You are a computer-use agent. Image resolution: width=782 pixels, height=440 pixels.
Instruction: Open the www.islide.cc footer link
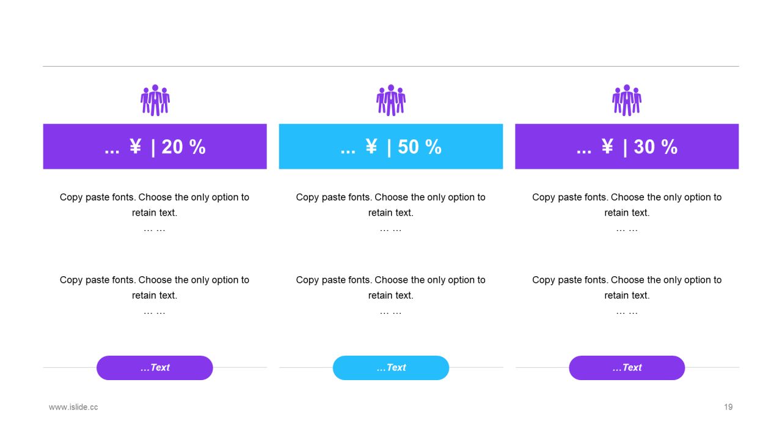tap(73, 407)
